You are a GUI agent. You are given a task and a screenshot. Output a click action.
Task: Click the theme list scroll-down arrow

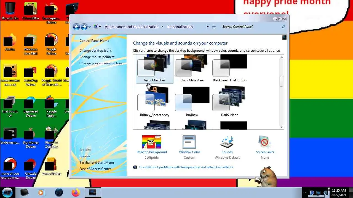coord(281,127)
